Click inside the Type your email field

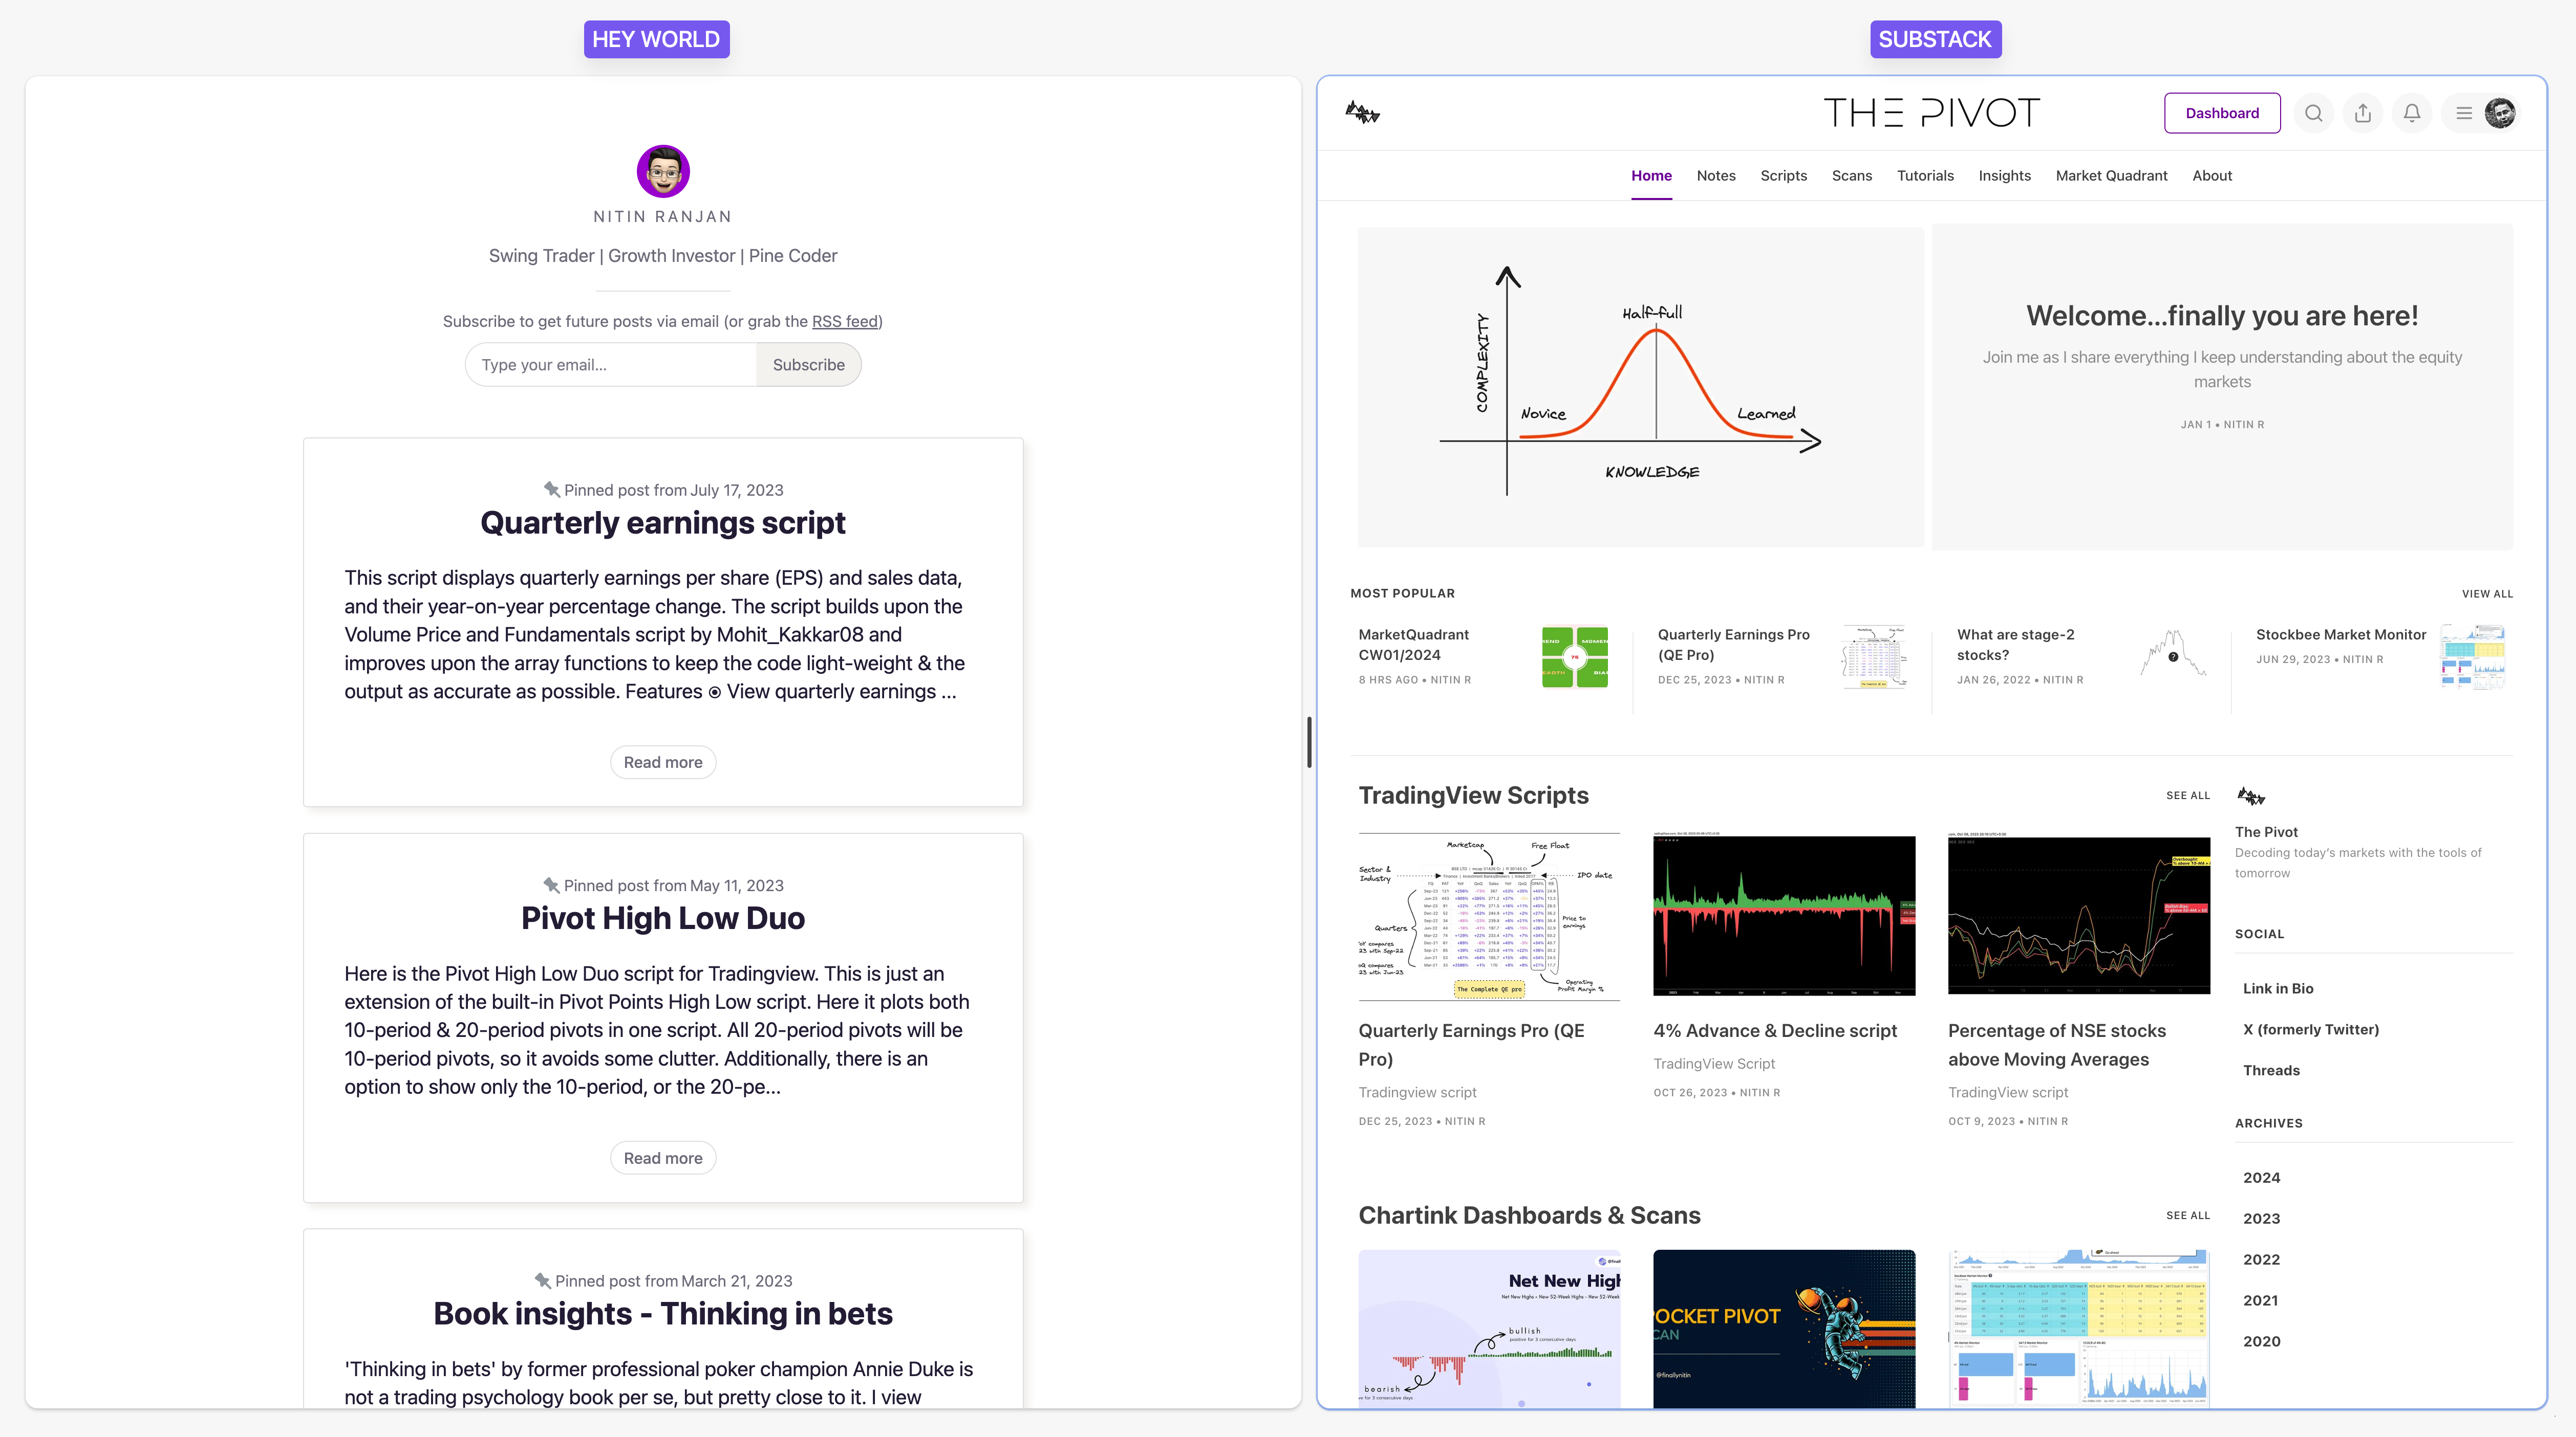point(610,365)
